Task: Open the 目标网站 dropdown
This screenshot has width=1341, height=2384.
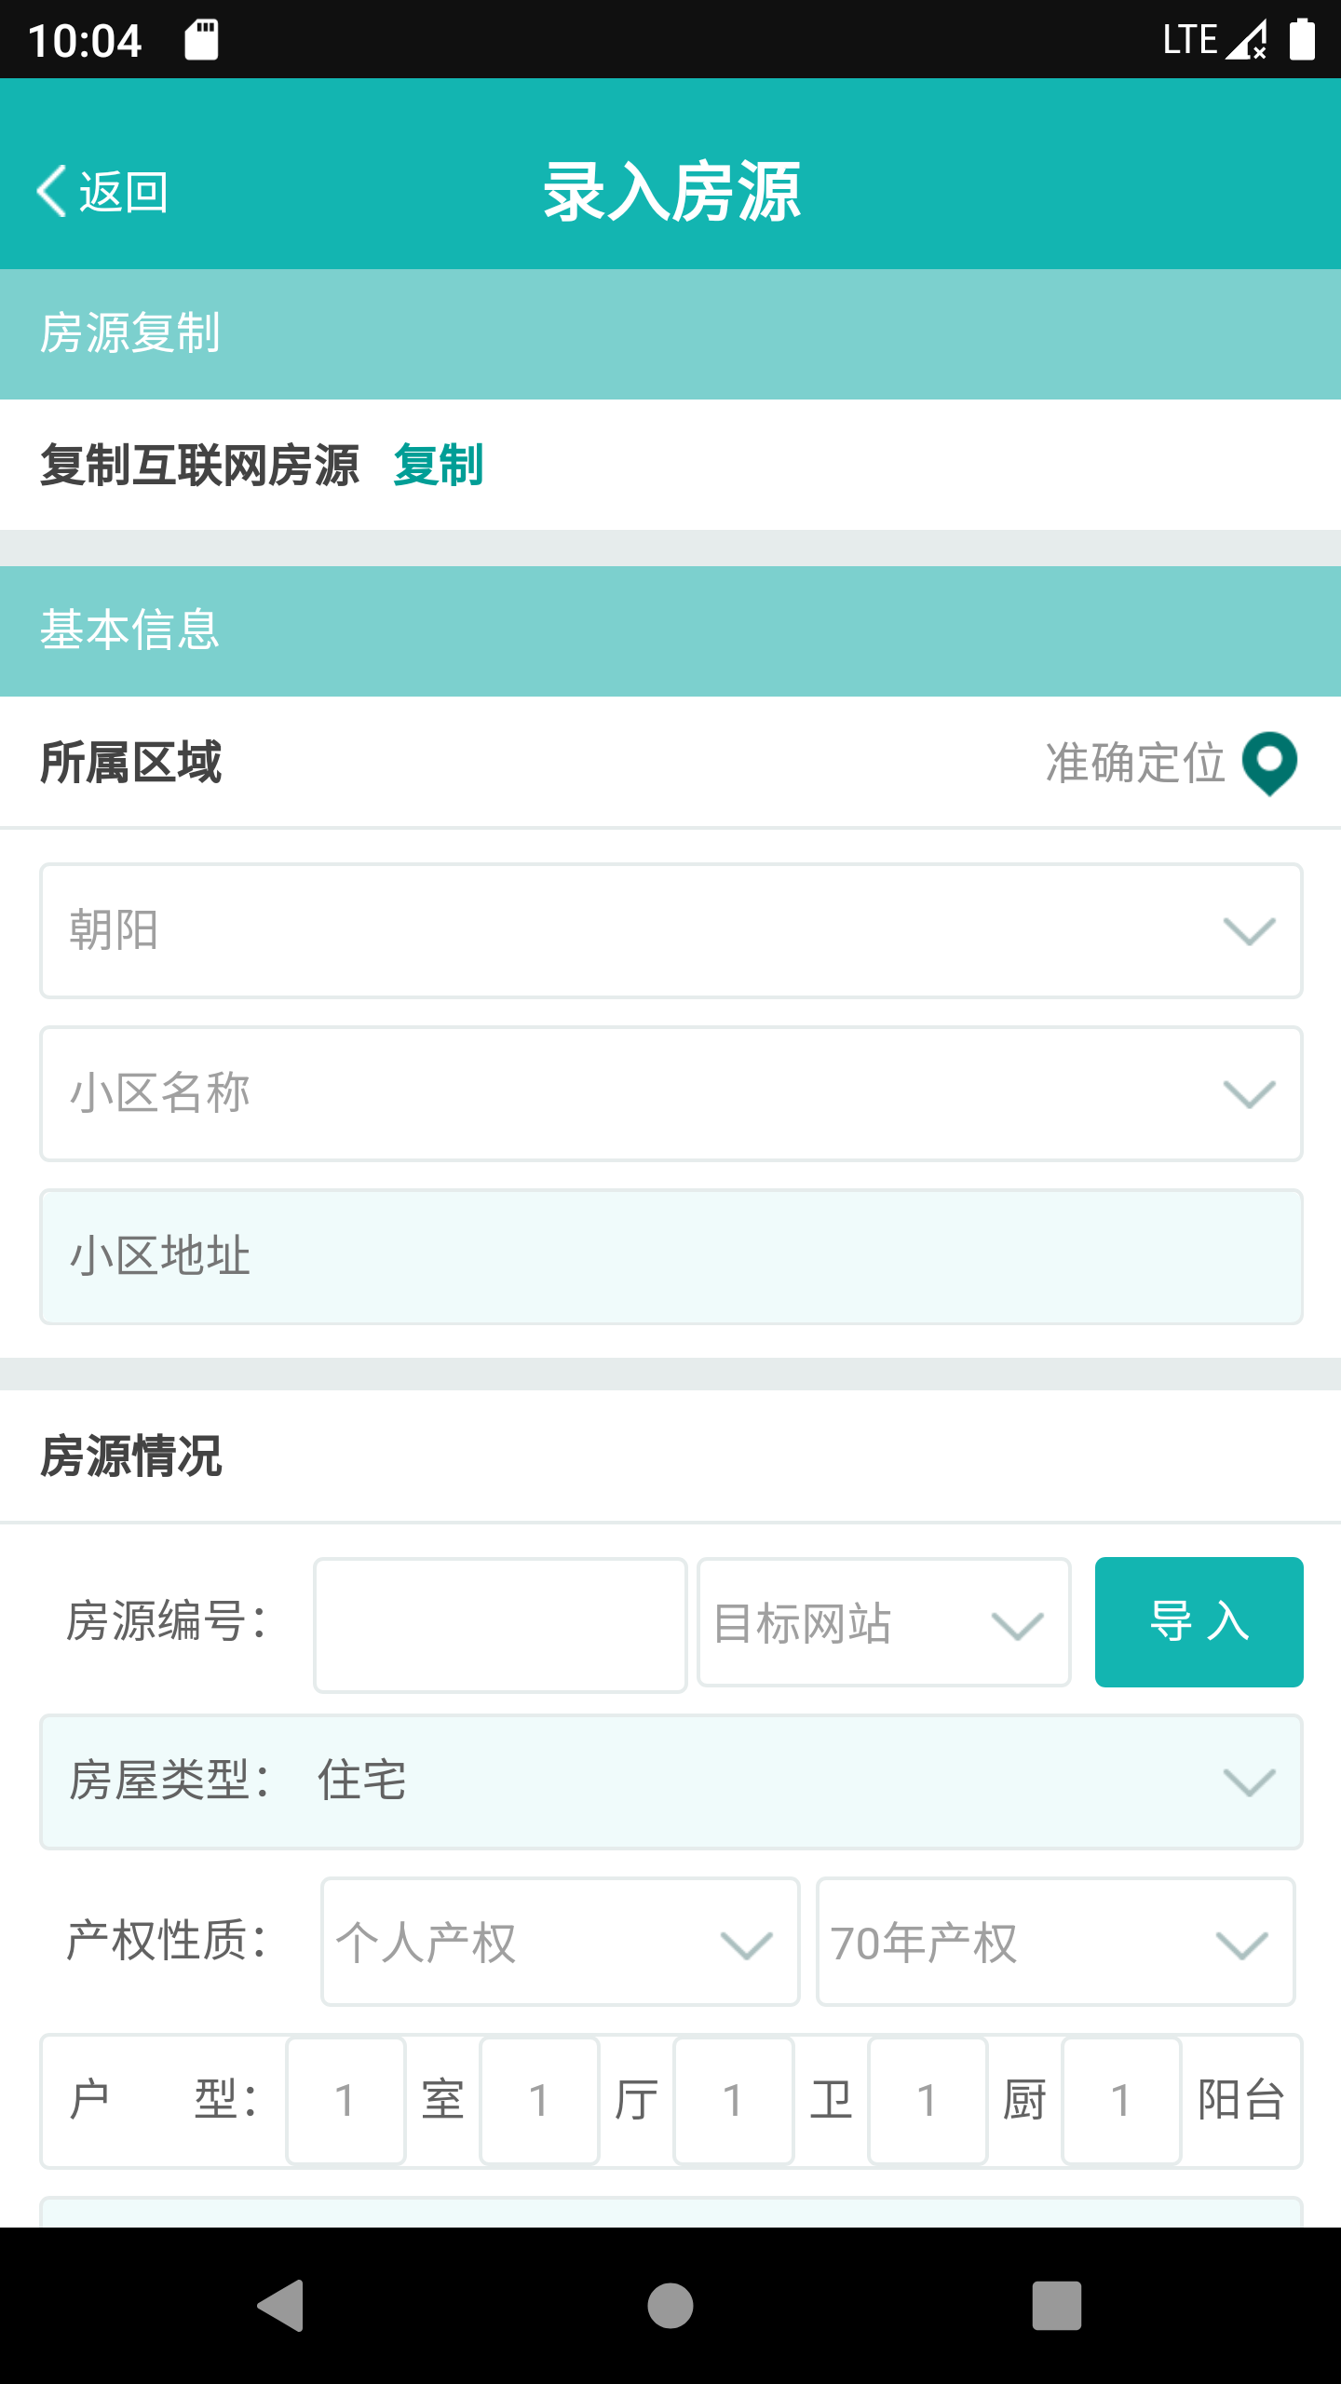Action: tap(883, 1623)
